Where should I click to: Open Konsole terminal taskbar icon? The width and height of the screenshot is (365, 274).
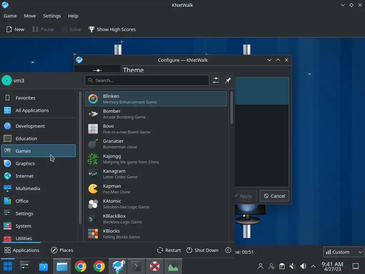click(136, 266)
